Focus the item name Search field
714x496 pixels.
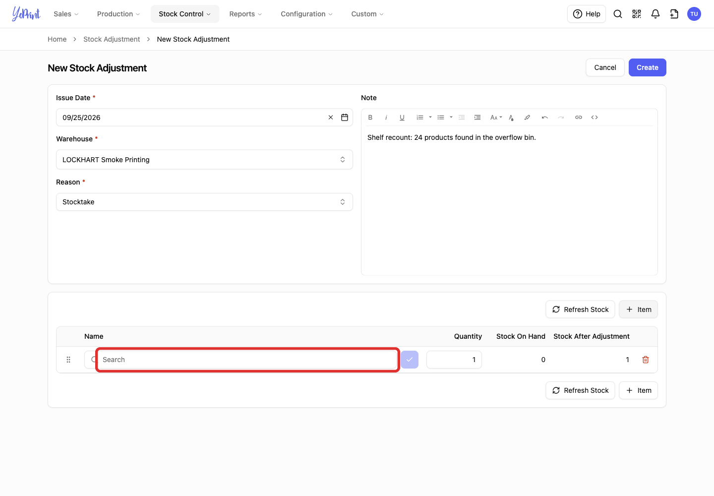[248, 360]
